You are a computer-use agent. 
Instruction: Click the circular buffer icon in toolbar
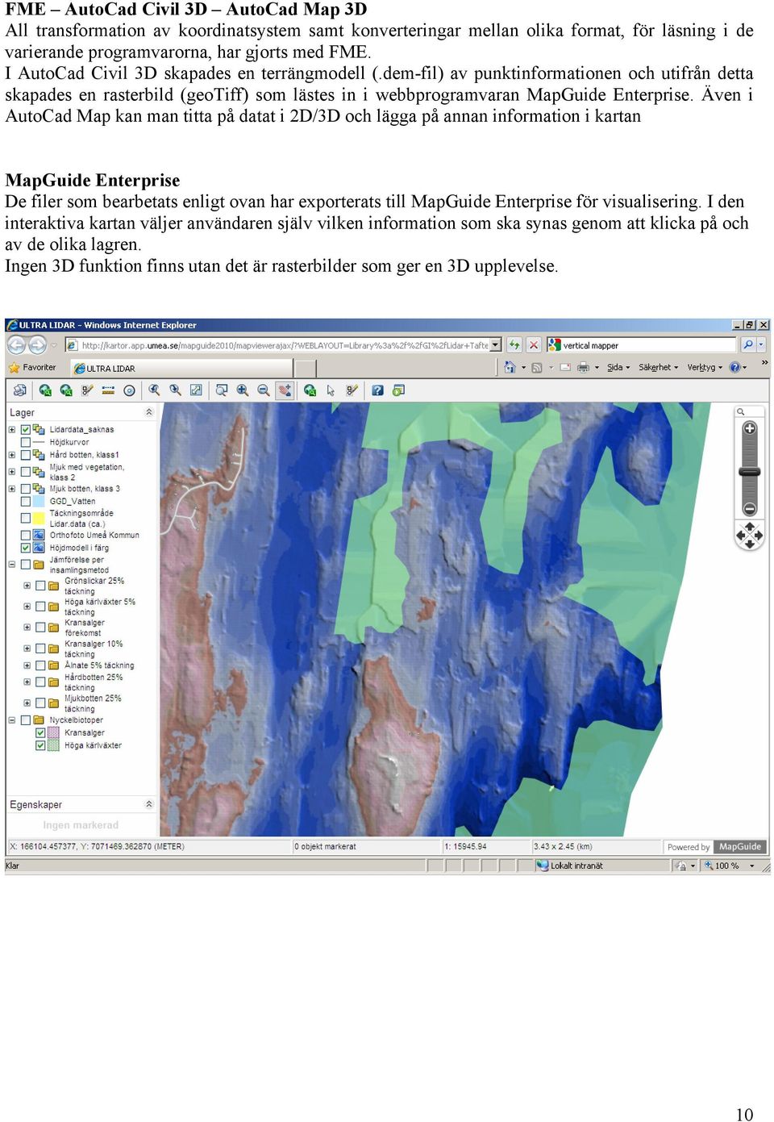pyautogui.click(x=129, y=390)
